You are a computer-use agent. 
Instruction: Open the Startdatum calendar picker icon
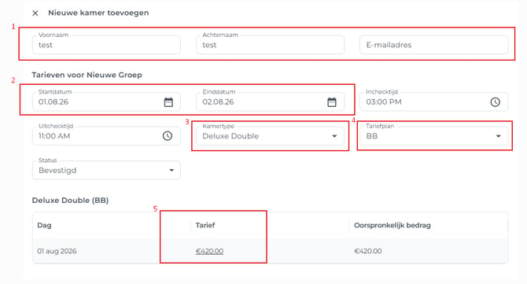[168, 101]
